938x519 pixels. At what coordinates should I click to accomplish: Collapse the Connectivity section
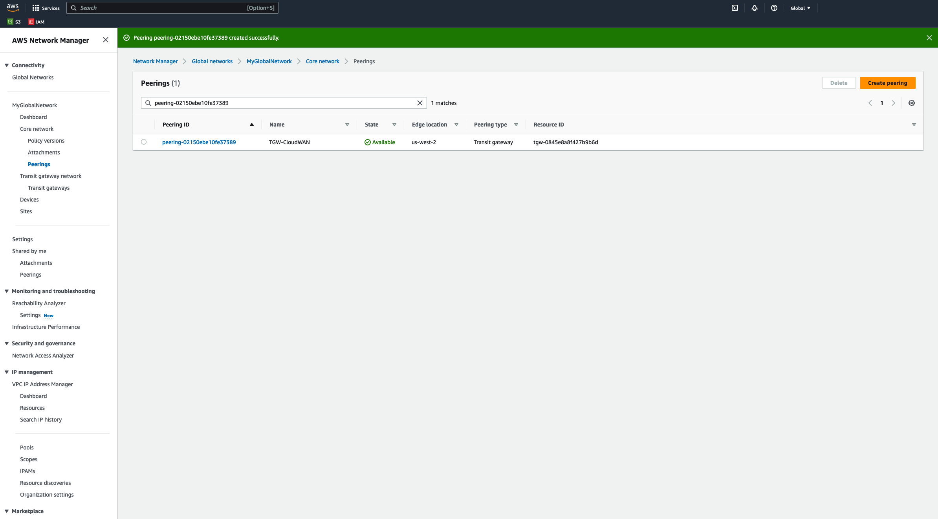pyautogui.click(x=6, y=65)
